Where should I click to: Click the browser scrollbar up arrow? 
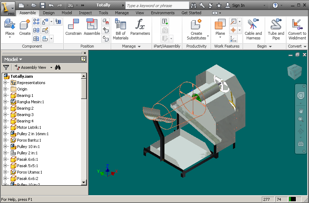click(x=84, y=76)
